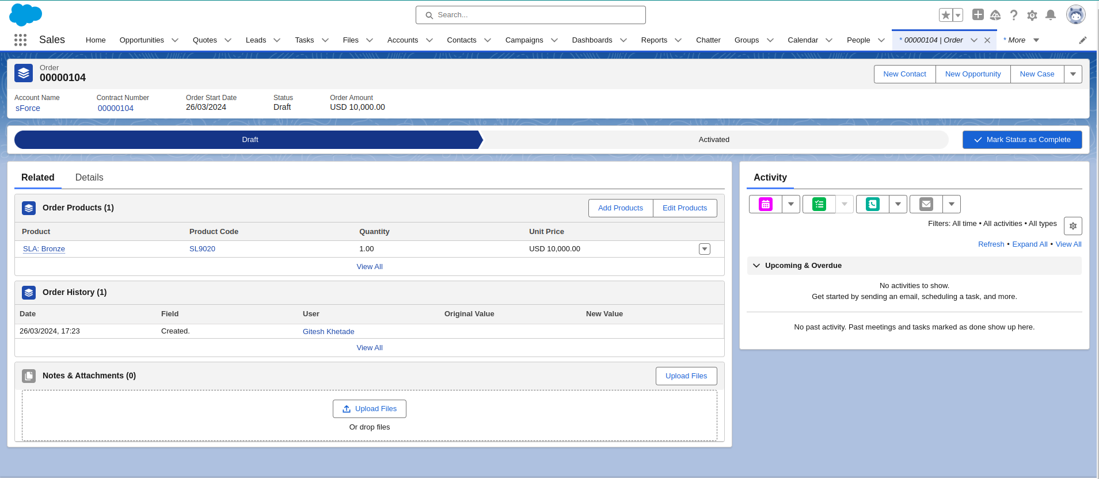Open the dropdown beside the Email button

tap(952, 204)
